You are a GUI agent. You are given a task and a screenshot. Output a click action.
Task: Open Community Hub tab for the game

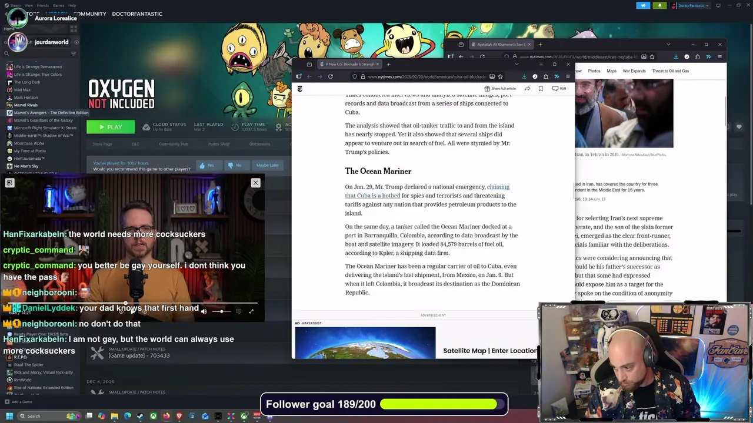174,144
